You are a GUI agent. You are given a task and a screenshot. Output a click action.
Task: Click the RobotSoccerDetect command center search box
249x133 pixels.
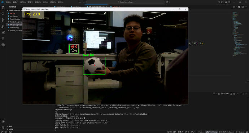pyautogui.click(x=126, y=2)
